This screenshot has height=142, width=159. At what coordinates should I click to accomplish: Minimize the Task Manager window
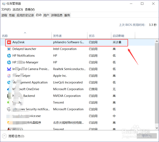pos(131,4)
